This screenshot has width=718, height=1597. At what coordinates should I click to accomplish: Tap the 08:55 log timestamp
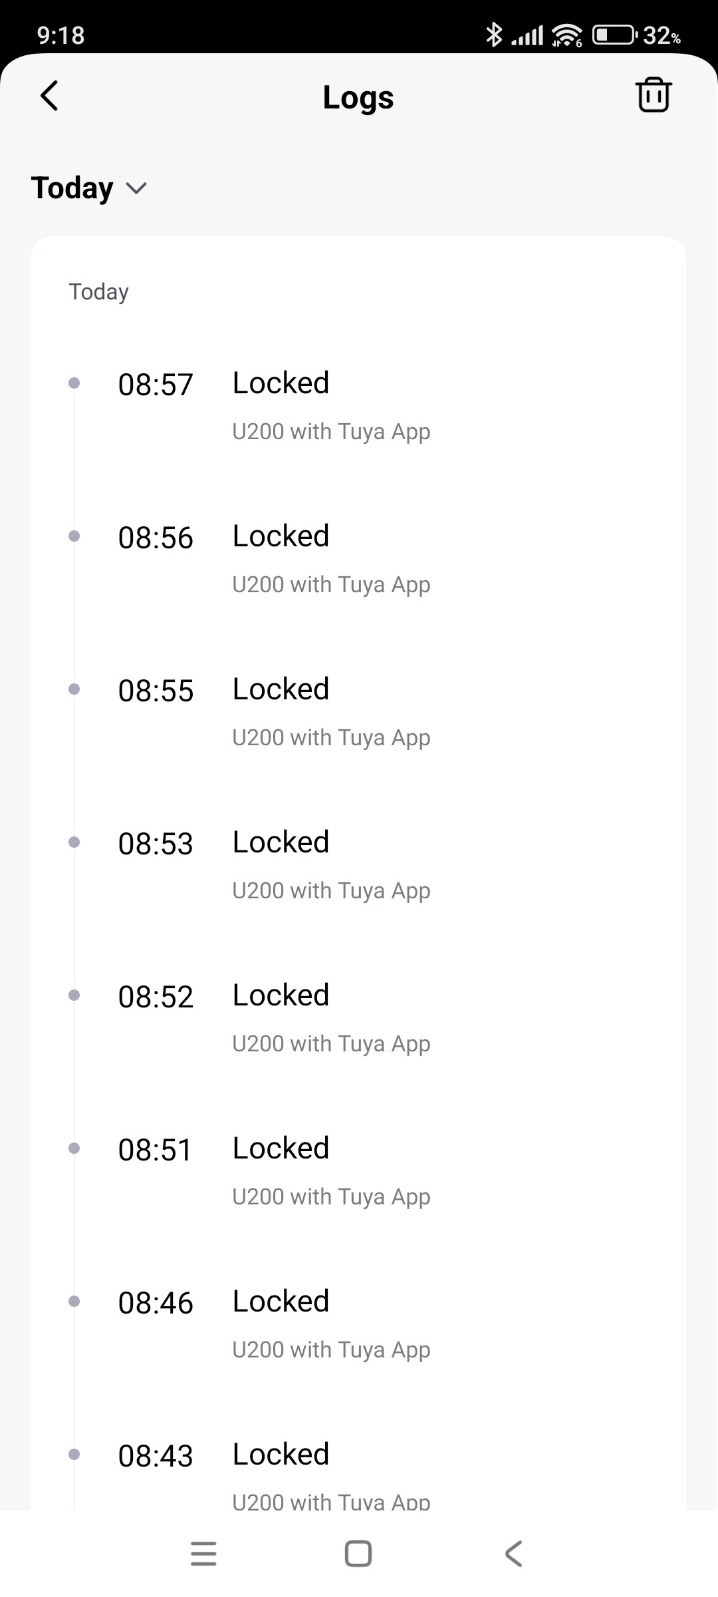pyautogui.click(x=156, y=691)
